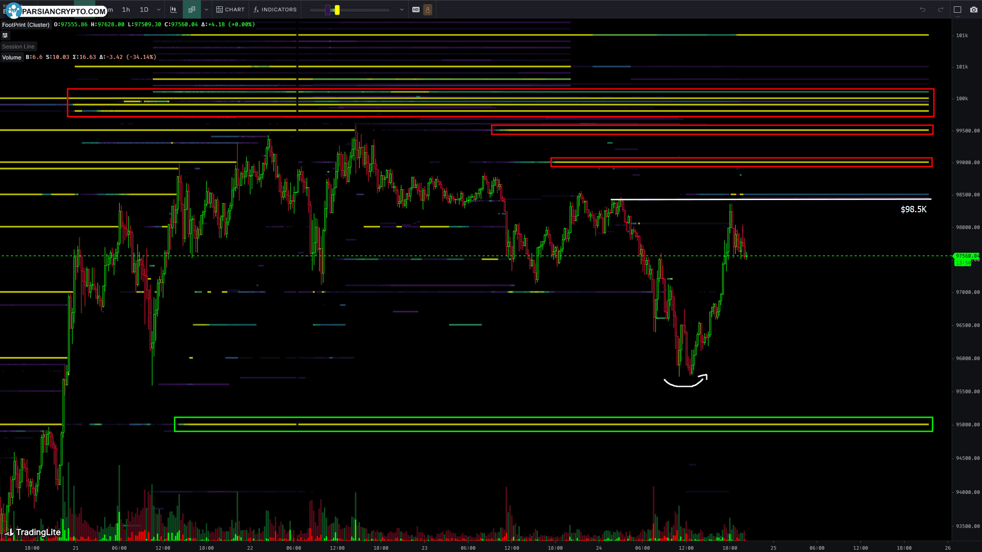Image resolution: width=982 pixels, height=552 pixels.
Task: Select the chart layout square icon
Action: tap(958, 10)
